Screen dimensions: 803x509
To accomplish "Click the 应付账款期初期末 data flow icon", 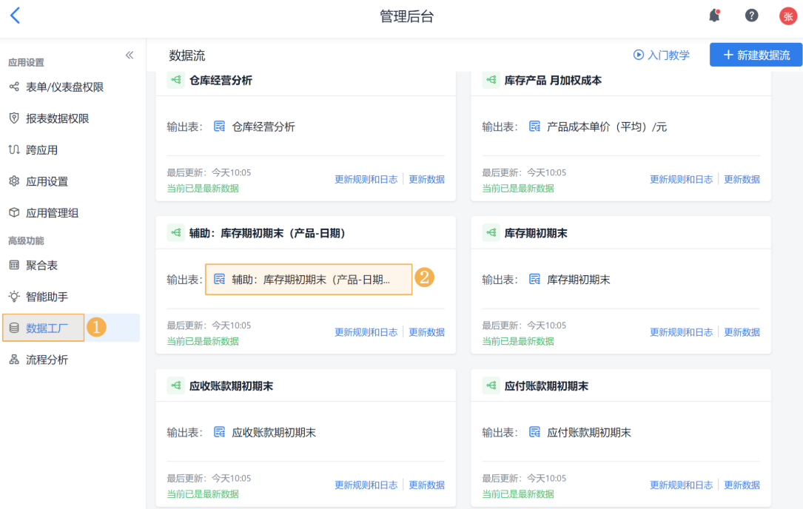I will click(x=491, y=386).
